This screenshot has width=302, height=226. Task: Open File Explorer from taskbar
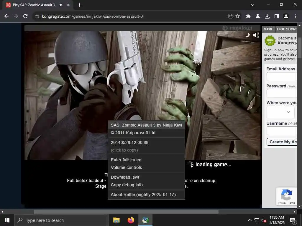[x=116, y=220]
